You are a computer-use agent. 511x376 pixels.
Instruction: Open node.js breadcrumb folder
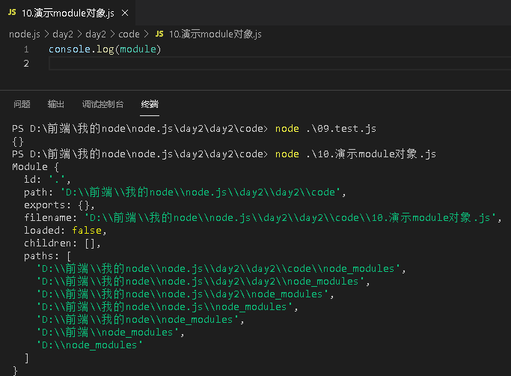(25, 34)
